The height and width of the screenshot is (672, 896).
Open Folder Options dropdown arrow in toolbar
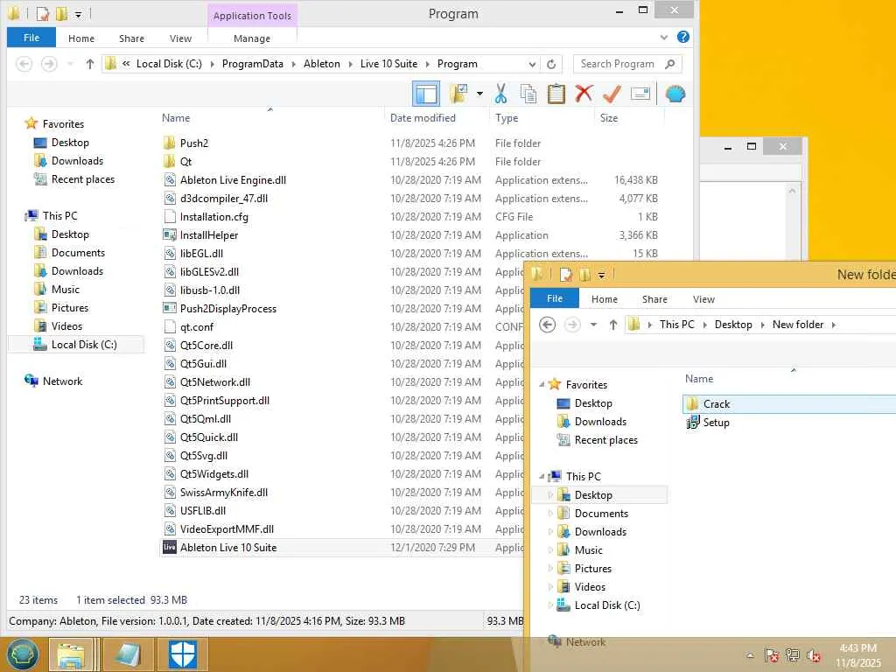479,94
